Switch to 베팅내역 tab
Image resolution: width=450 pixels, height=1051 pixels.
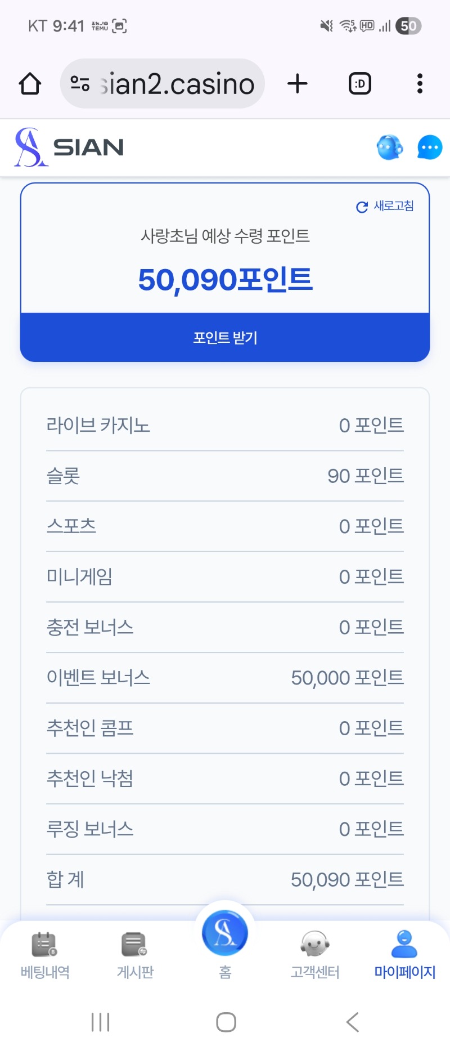45,954
